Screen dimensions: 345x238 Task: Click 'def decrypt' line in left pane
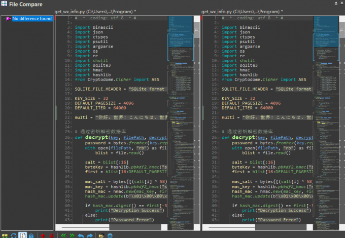(121, 137)
